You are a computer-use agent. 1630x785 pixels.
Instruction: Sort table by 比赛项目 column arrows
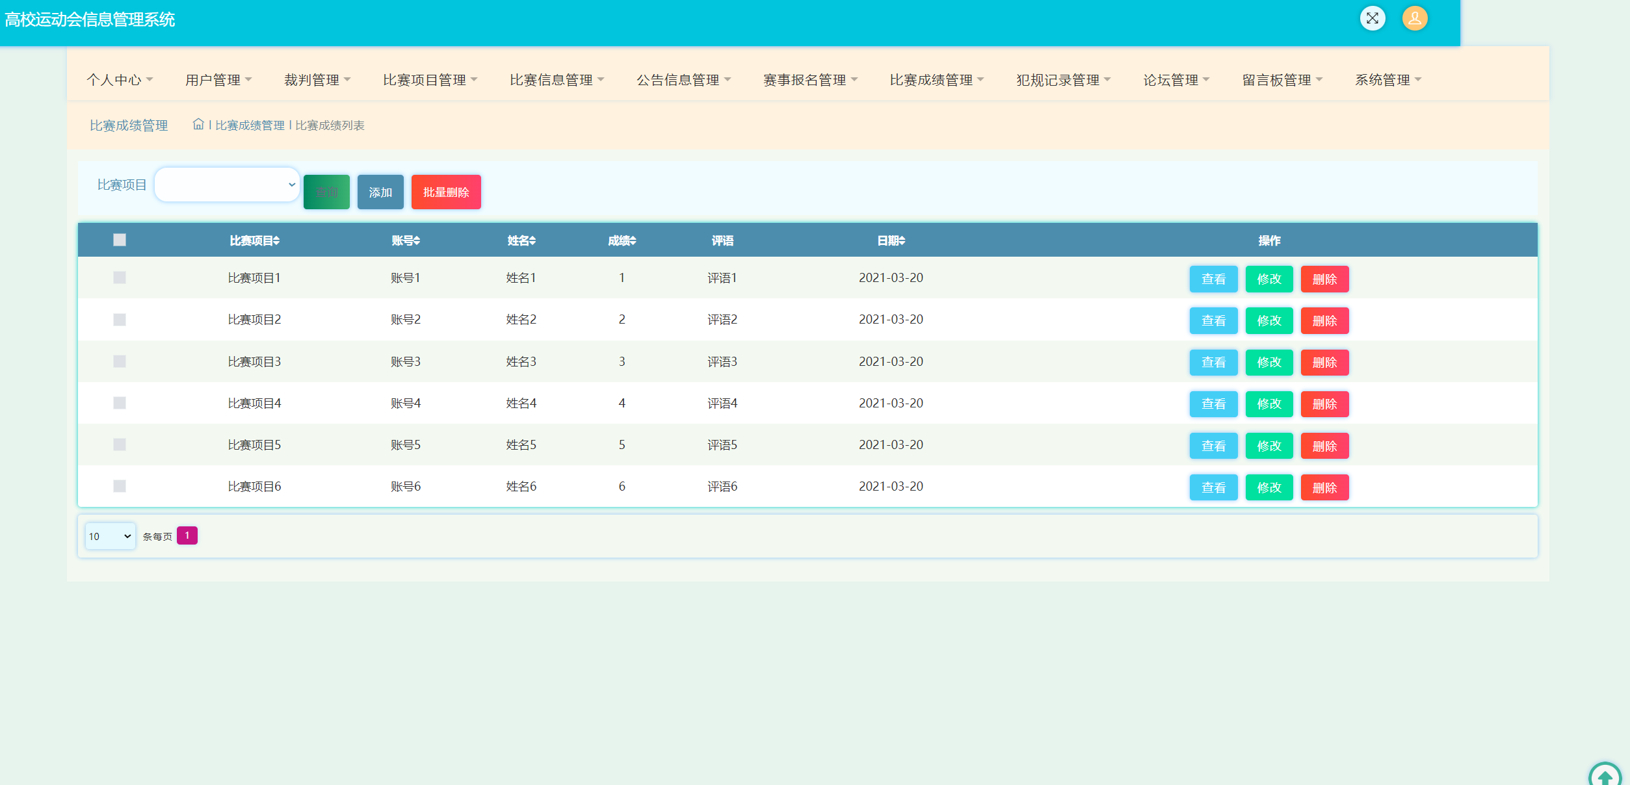tap(276, 241)
